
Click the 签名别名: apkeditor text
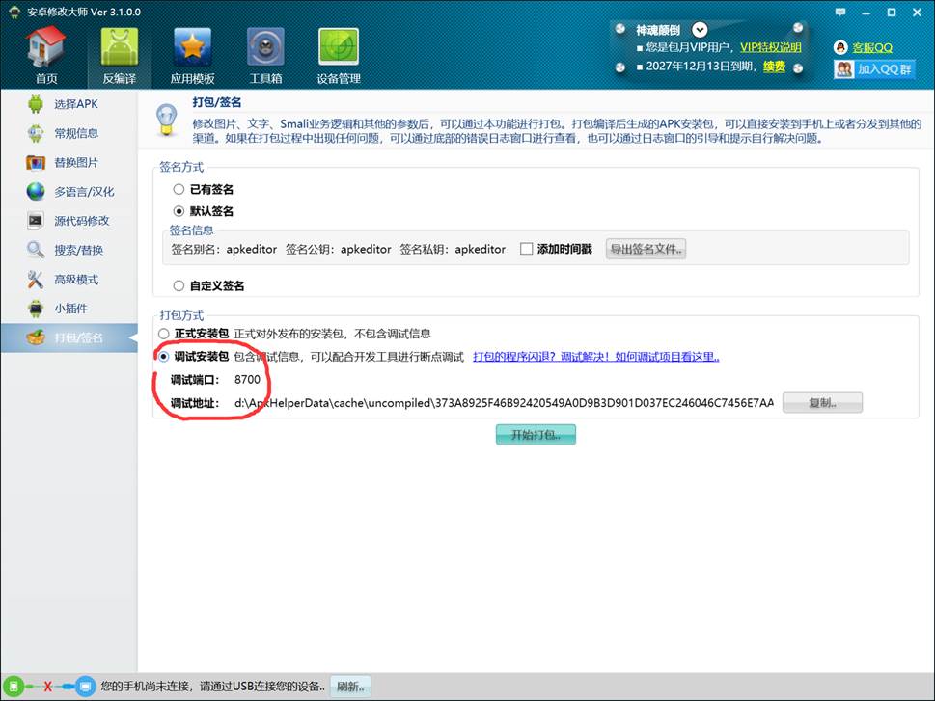tap(224, 249)
